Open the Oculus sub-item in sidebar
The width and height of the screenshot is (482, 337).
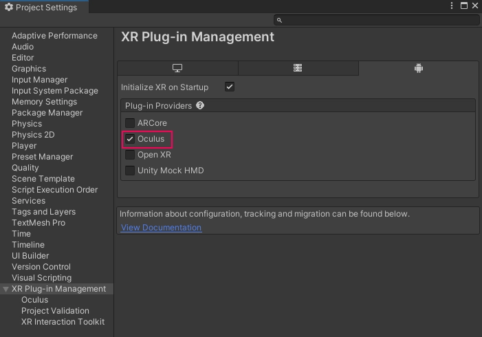point(35,300)
